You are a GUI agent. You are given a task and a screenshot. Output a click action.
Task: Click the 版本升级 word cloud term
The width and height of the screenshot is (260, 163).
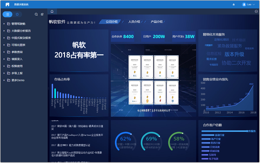coord(234,54)
